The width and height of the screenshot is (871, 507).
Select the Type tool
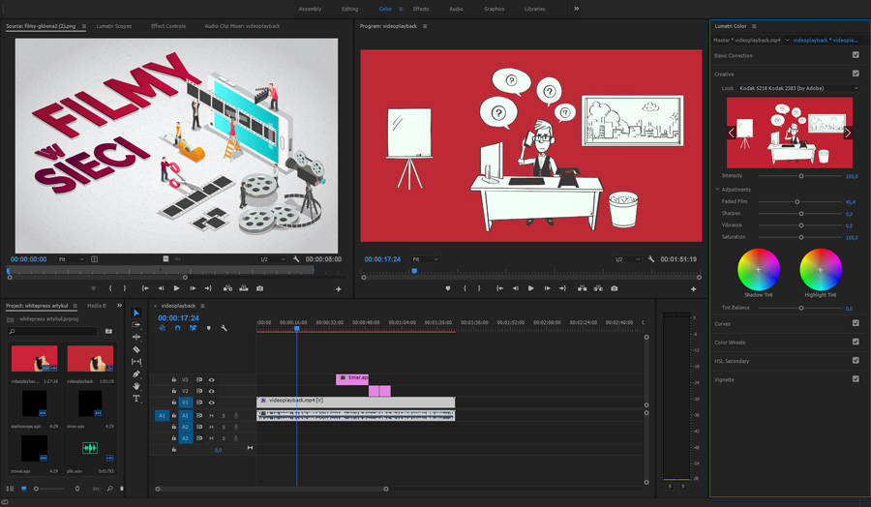tap(136, 399)
